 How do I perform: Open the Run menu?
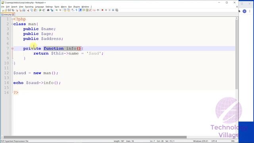point(70,7)
